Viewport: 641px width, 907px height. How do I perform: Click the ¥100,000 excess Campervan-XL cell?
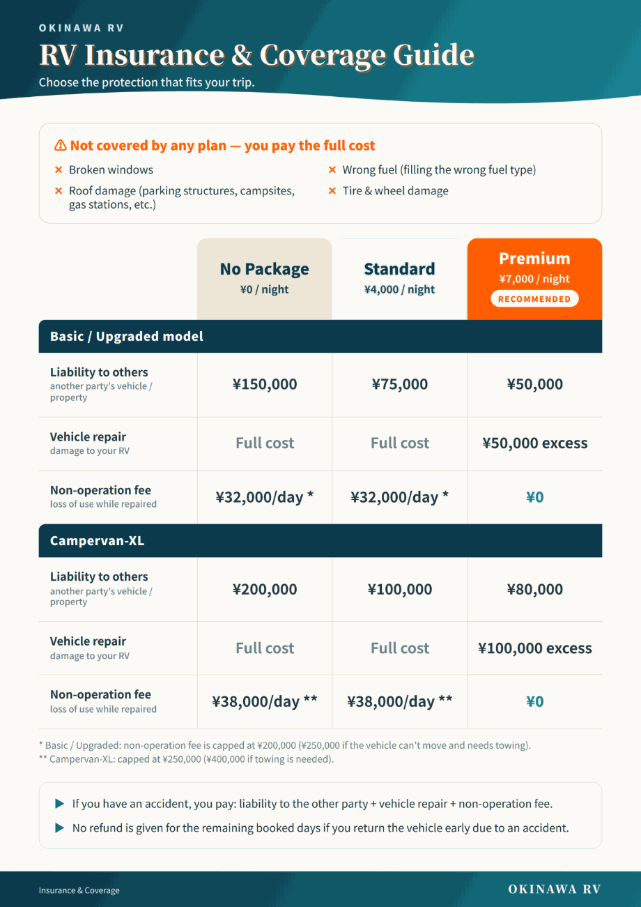pyautogui.click(x=534, y=648)
